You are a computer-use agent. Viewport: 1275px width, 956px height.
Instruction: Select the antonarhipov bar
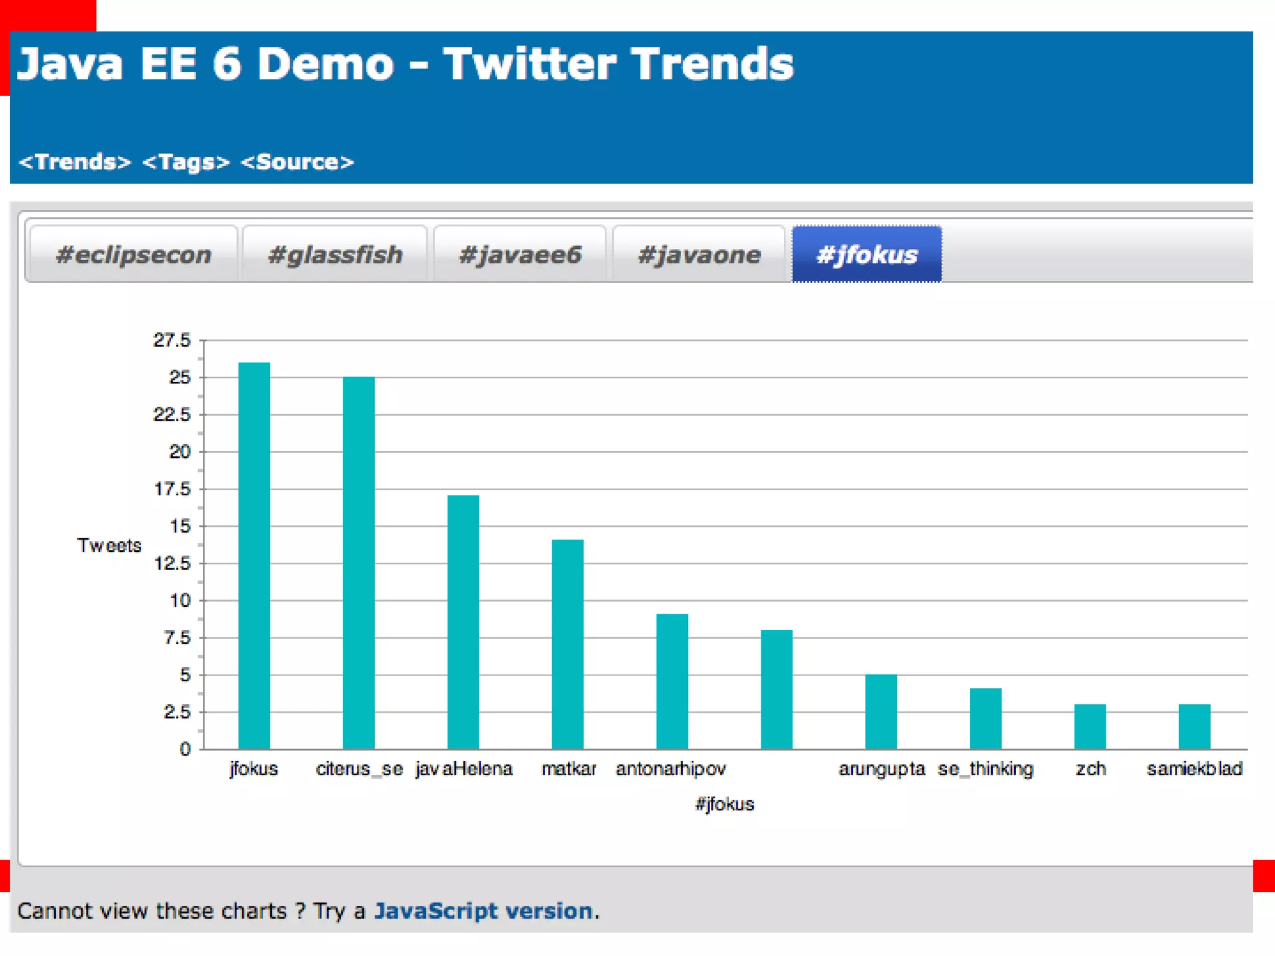tap(672, 681)
